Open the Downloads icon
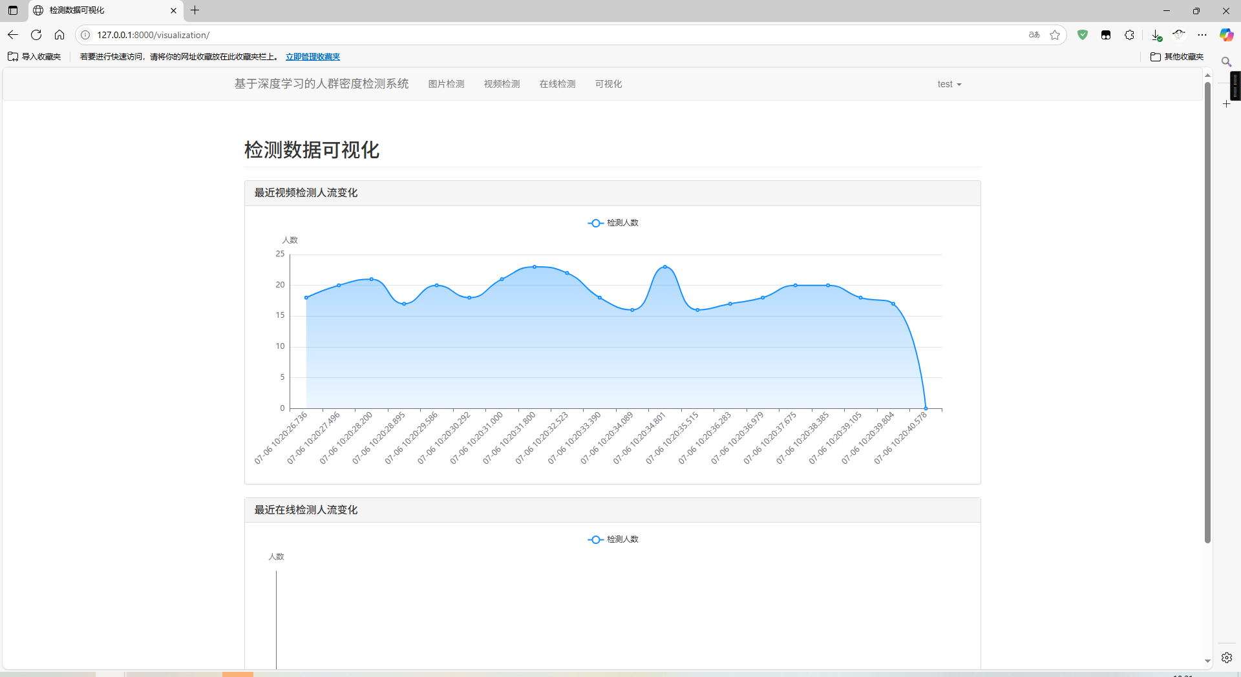Image resolution: width=1241 pixels, height=677 pixels. (1156, 35)
